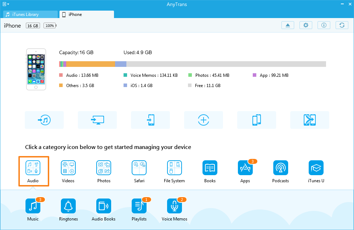Select the Photos category icon
Screen dimensions: 354x230
pos(104,168)
